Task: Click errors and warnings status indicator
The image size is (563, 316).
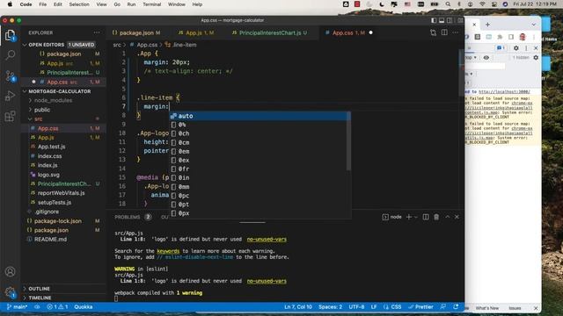Action: [57, 307]
